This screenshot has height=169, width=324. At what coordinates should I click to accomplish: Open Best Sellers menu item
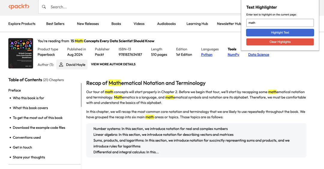point(55,24)
